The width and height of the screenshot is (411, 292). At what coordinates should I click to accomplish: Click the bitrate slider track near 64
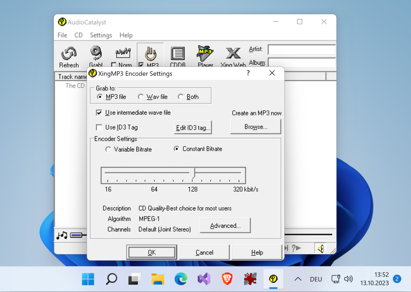[x=155, y=173]
